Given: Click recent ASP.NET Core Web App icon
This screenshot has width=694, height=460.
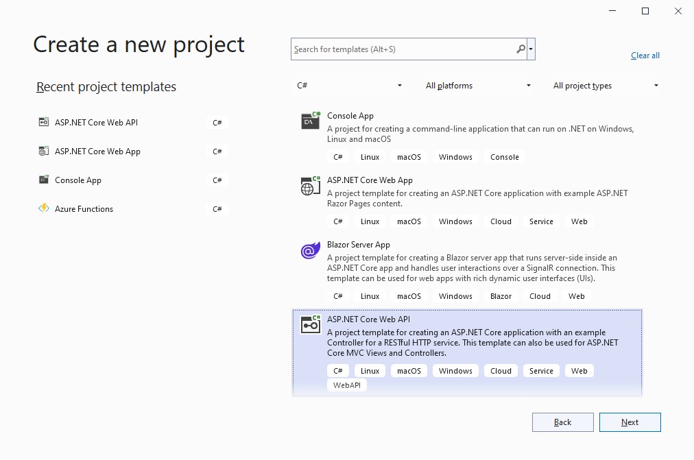Looking at the screenshot, I should point(43,151).
